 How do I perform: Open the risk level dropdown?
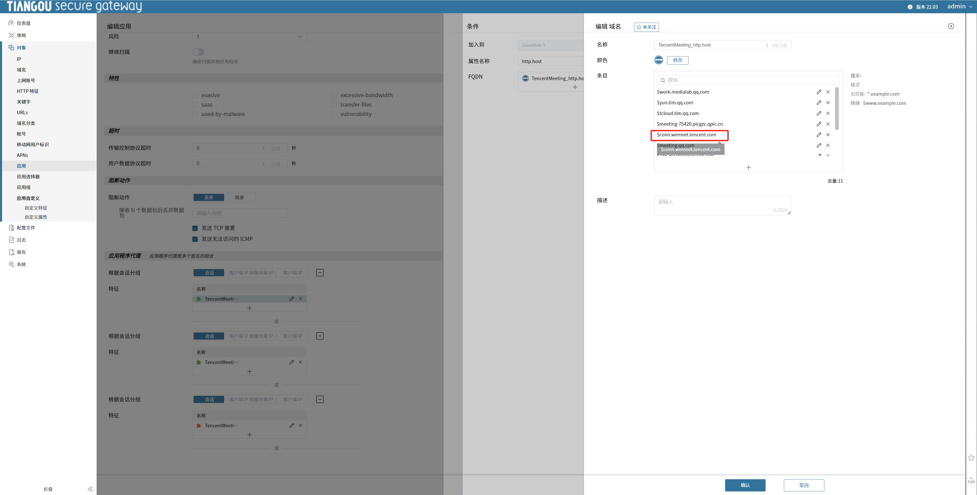click(249, 36)
